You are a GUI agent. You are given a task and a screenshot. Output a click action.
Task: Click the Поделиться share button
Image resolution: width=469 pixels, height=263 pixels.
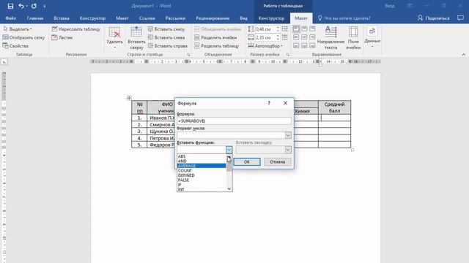coord(433,18)
